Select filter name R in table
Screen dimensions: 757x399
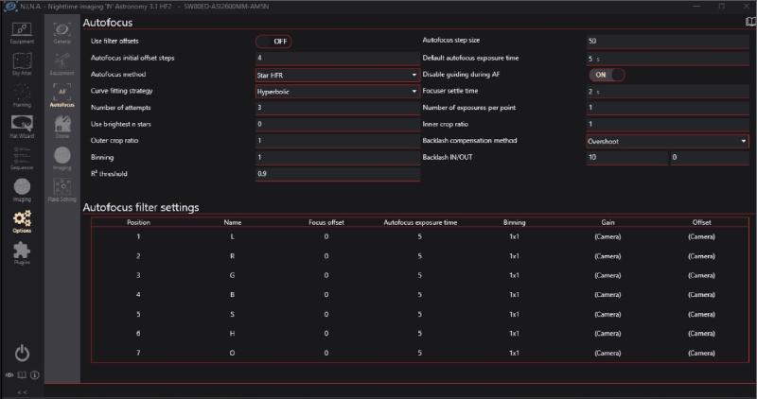click(x=232, y=256)
